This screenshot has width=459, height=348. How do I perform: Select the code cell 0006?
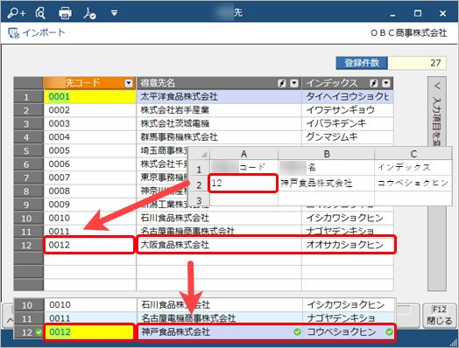pyautogui.click(x=89, y=164)
